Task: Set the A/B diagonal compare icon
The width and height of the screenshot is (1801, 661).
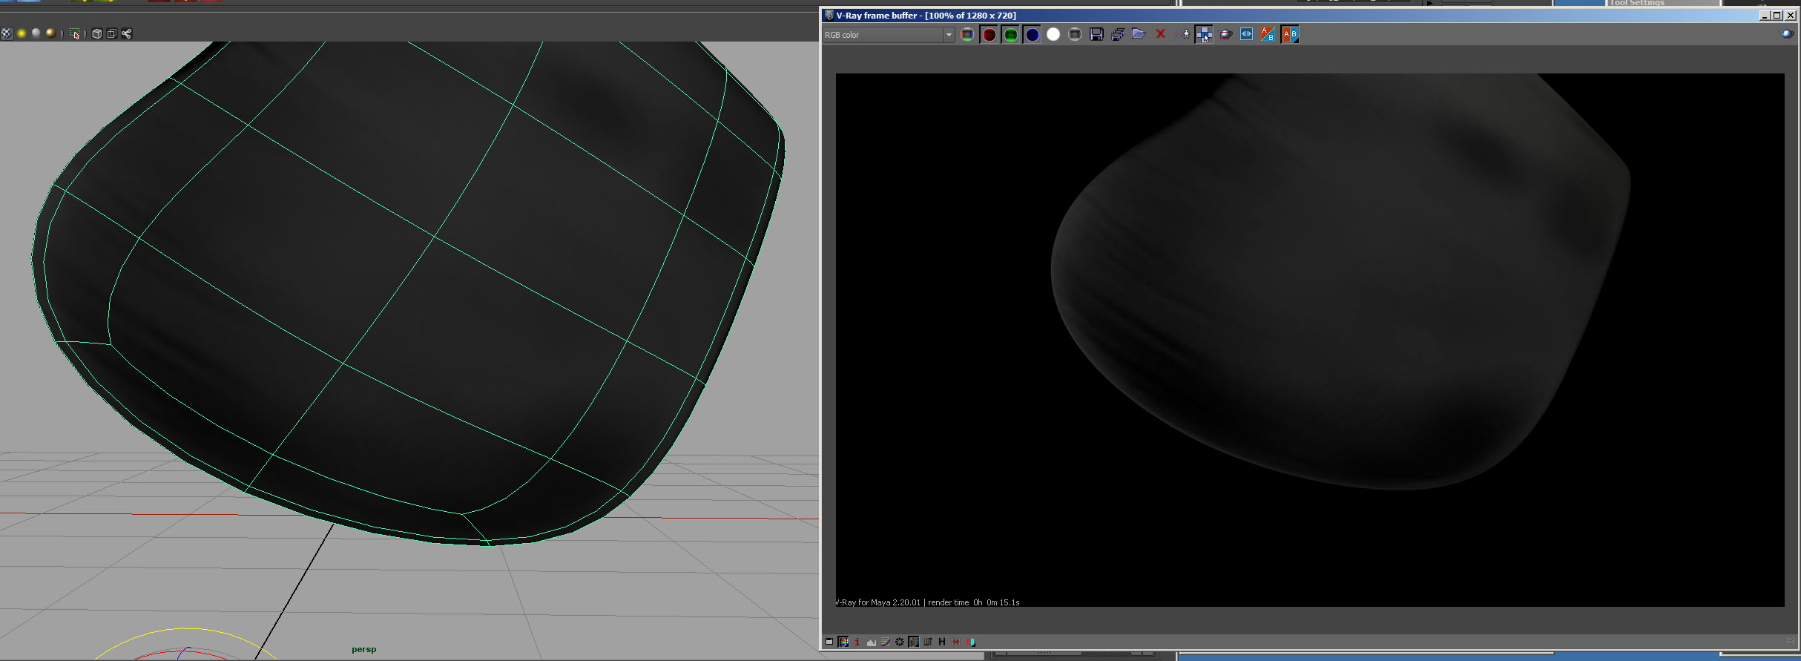Action: point(1268,34)
